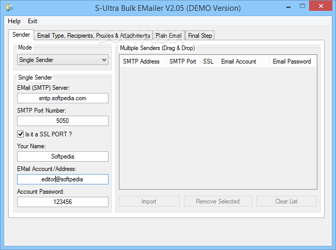Click the Remove Selected button
Screen dimensions: 336x250
218,201
